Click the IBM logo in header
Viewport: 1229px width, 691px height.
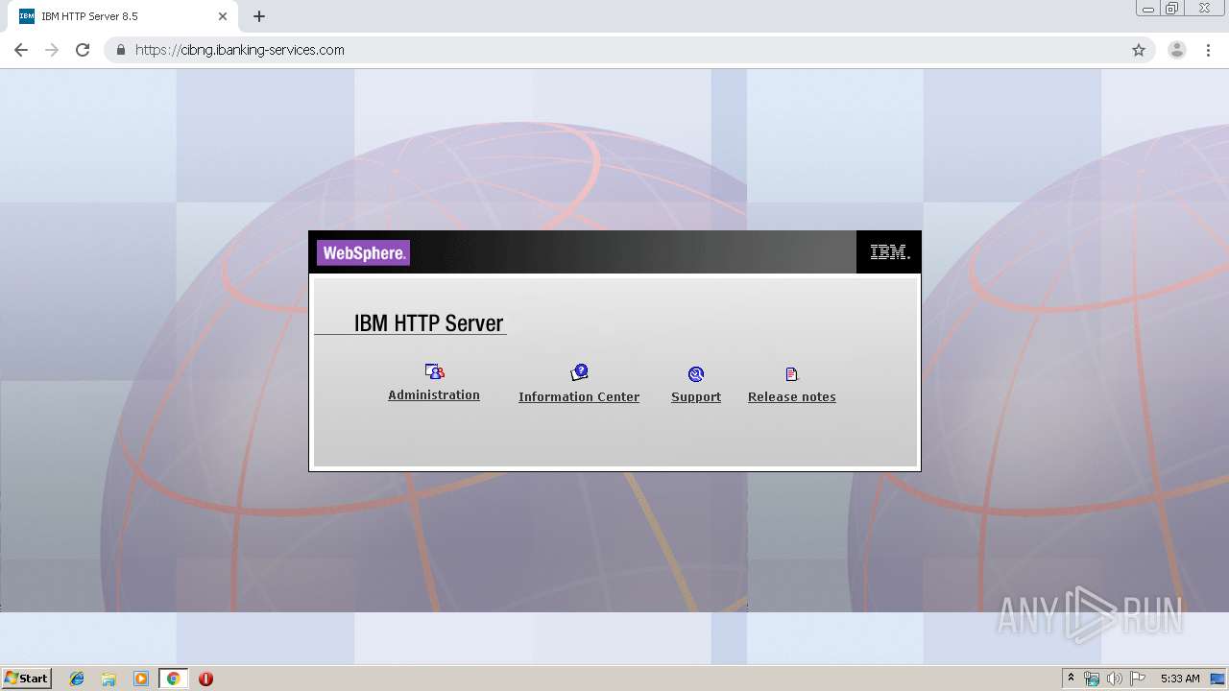point(889,252)
